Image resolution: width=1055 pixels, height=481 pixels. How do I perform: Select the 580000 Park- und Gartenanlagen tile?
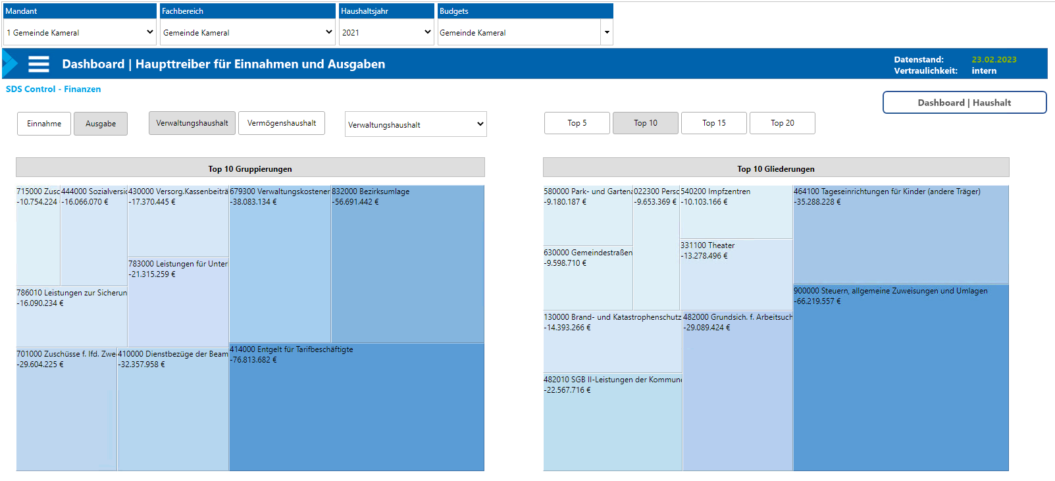point(588,215)
